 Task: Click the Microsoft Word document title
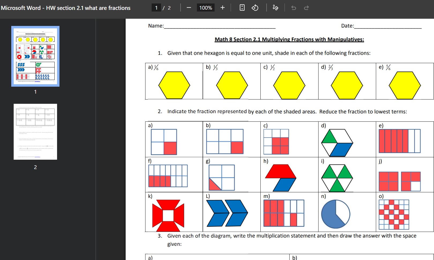tap(66, 8)
